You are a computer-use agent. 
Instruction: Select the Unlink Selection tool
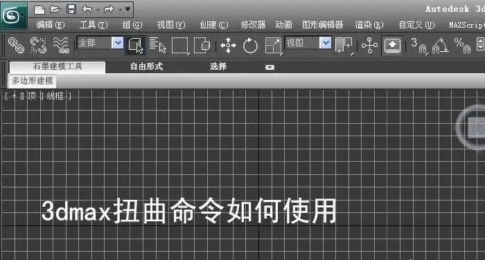tap(38, 45)
